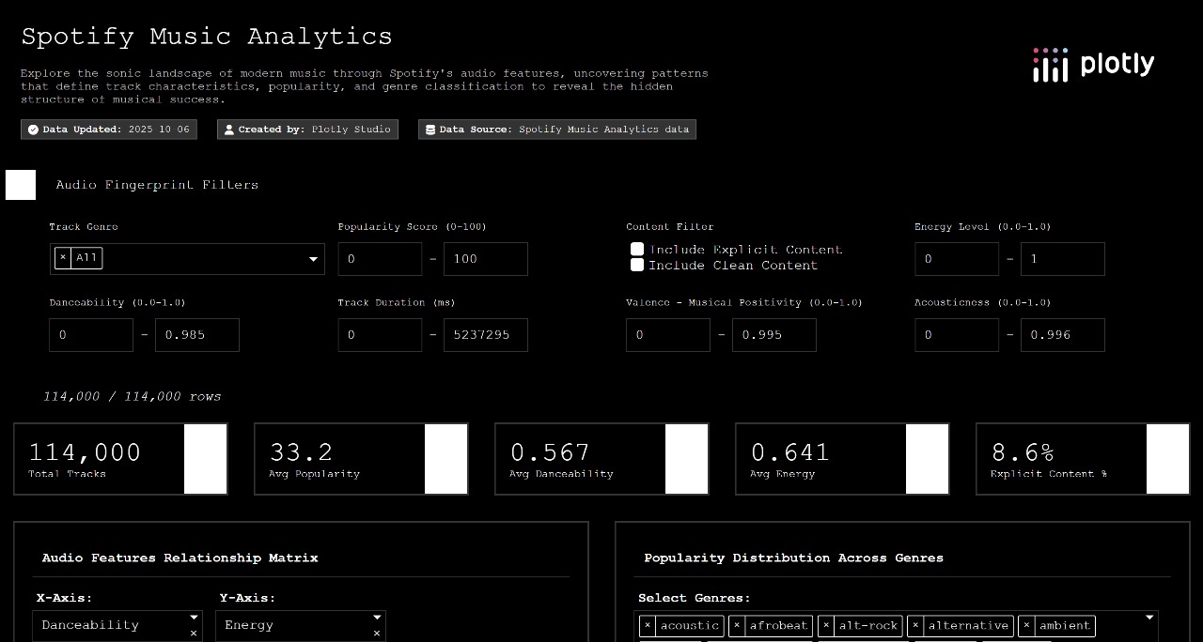Clear the X-Axis Danceability selection
Image resolution: width=1203 pixels, height=642 pixels.
tap(194, 634)
